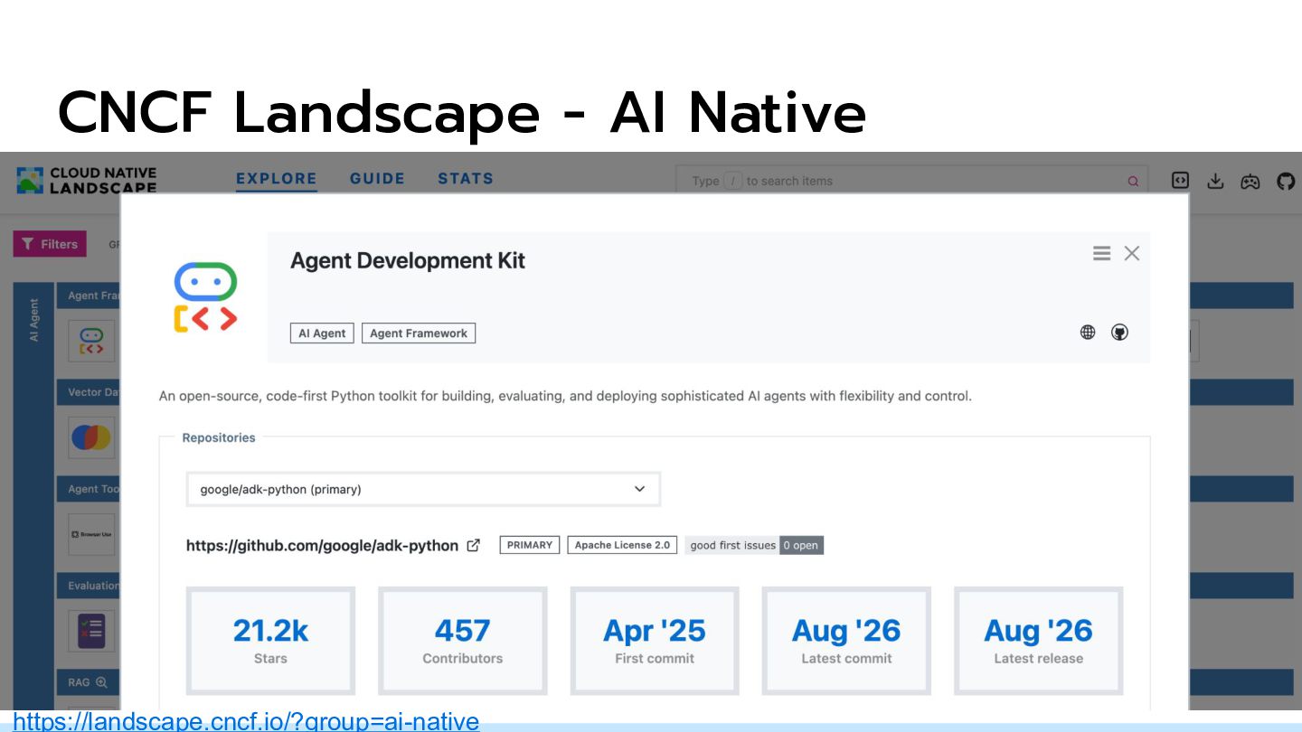This screenshot has width=1302, height=732.
Task: Close the Agent Development Kit modal
Action: click(1132, 254)
